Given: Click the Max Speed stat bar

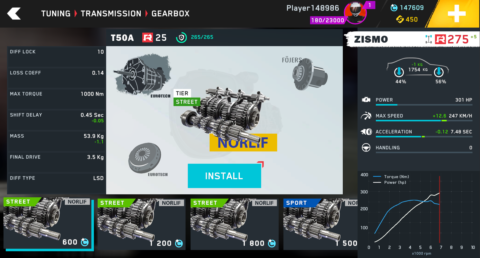Looking at the screenshot, I should (x=424, y=121).
